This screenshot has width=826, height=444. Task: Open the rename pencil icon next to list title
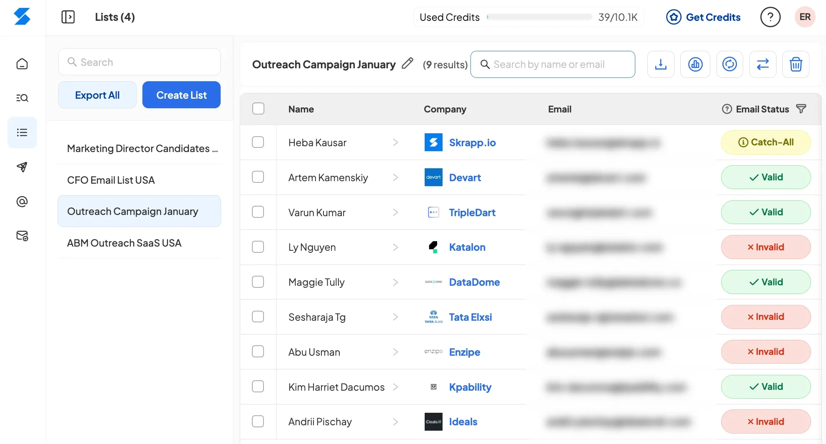407,63
